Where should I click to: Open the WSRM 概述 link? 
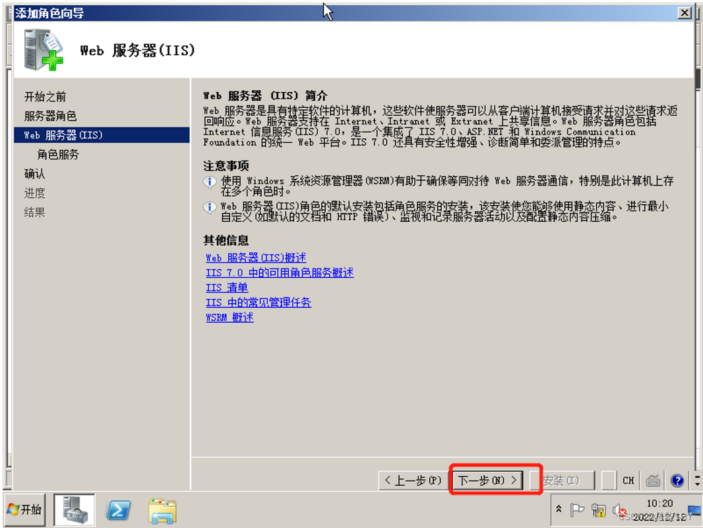pyautogui.click(x=229, y=317)
